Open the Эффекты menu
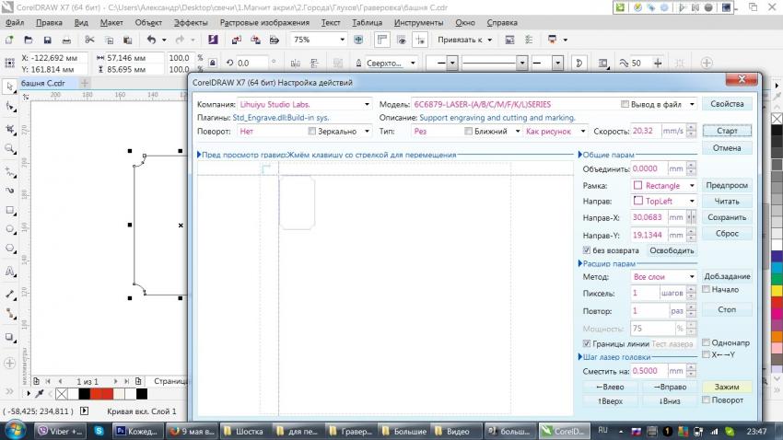The height and width of the screenshot is (440, 783). pos(190,21)
